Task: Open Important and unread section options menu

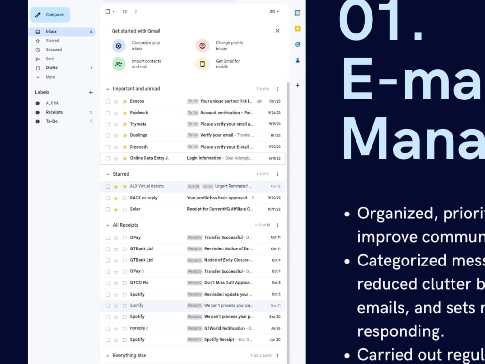Action: pyautogui.click(x=278, y=89)
